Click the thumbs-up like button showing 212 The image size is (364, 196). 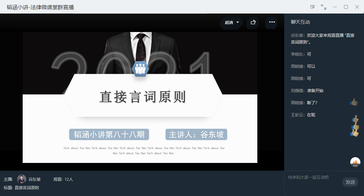tap(355, 162)
